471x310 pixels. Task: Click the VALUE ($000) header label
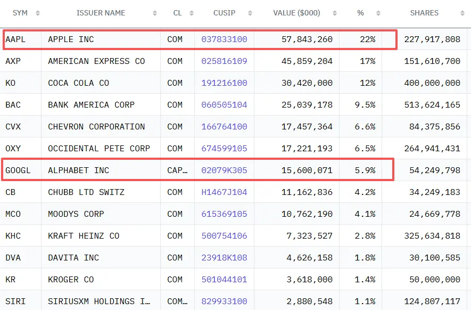[x=296, y=13]
